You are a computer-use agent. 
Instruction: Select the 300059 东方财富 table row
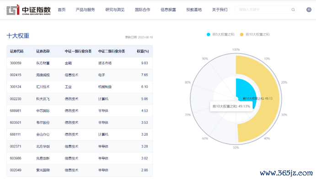click(x=80, y=63)
